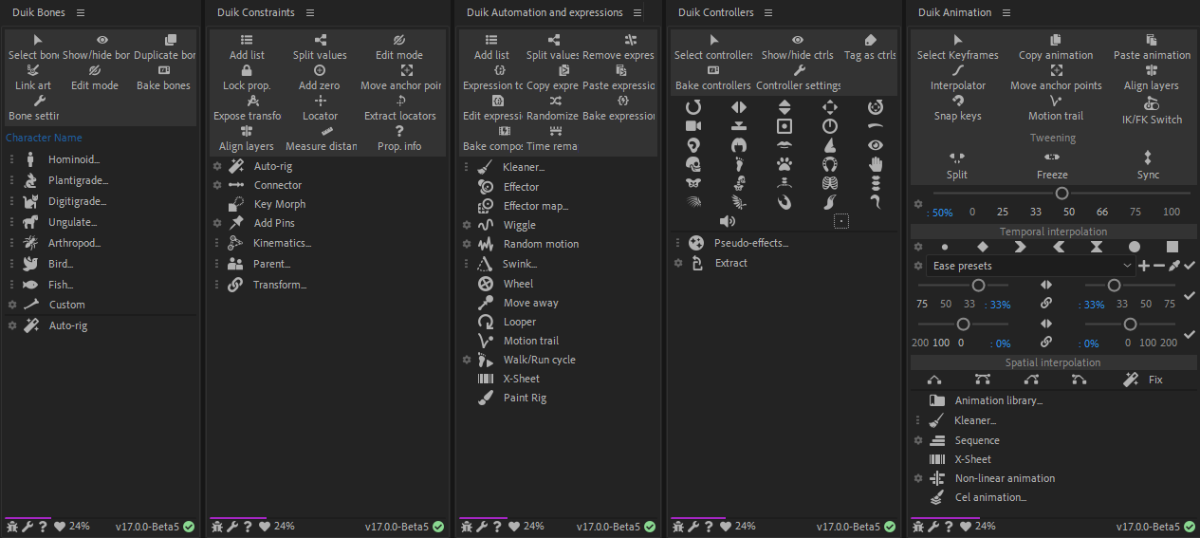
Task: Click the Duplicate bones icon
Action: tap(171, 40)
